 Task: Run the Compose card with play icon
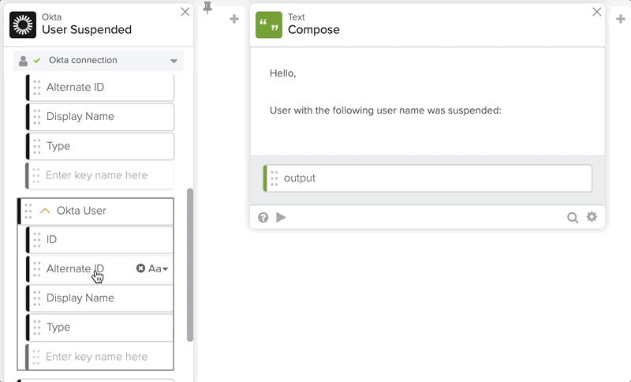click(x=282, y=217)
